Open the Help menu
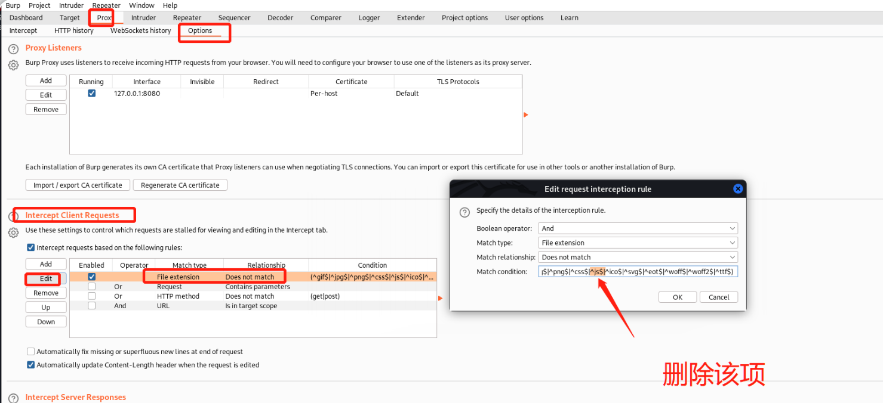This screenshot has width=883, height=403. 170,5
